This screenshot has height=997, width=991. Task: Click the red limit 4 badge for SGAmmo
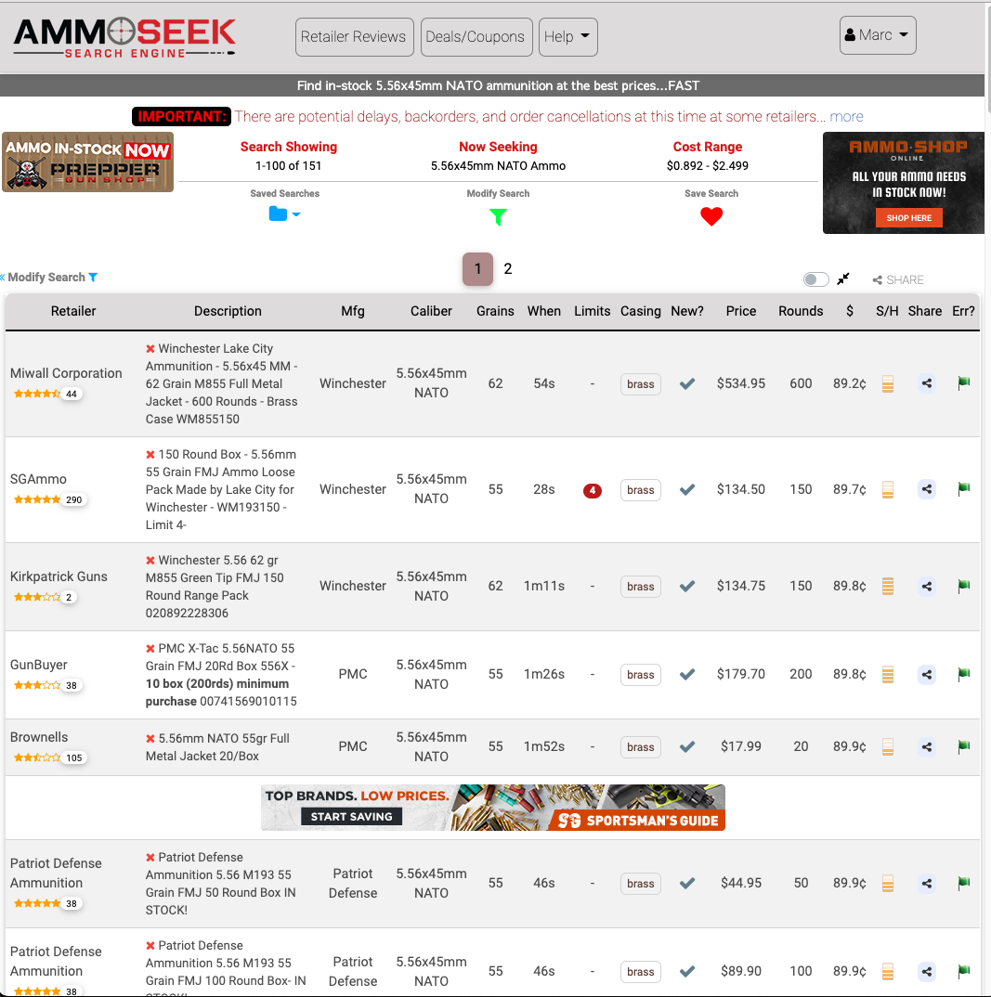592,490
